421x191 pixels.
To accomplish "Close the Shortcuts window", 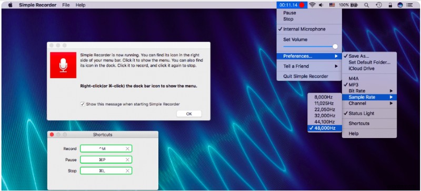I will click(52, 134).
